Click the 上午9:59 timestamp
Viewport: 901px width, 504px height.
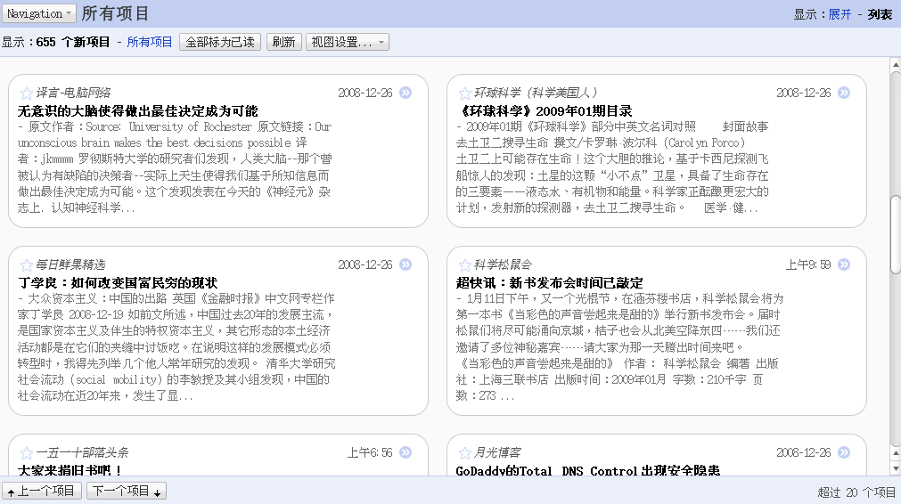[808, 264]
